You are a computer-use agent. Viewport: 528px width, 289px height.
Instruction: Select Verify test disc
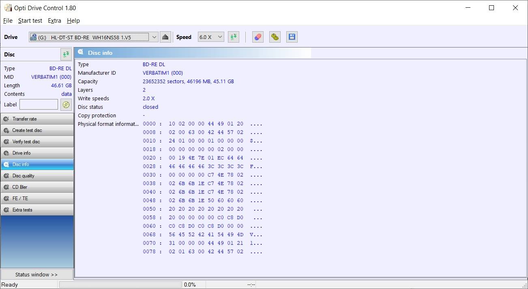pyautogui.click(x=37, y=142)
